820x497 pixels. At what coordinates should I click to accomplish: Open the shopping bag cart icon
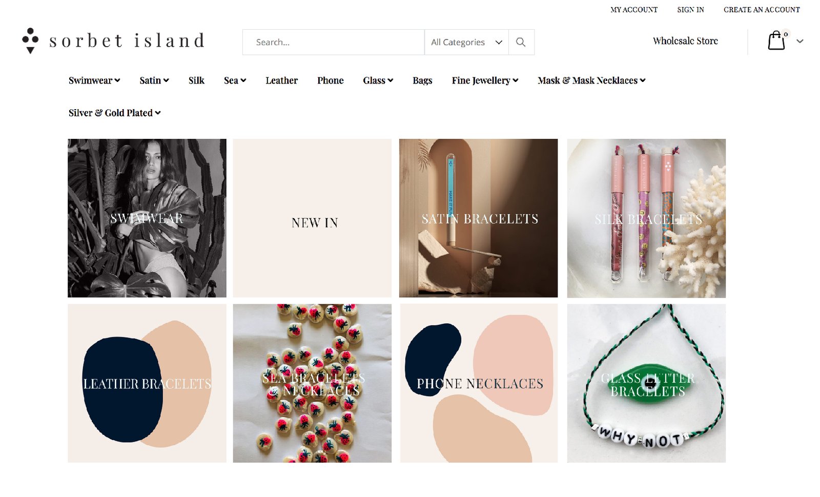776,40
